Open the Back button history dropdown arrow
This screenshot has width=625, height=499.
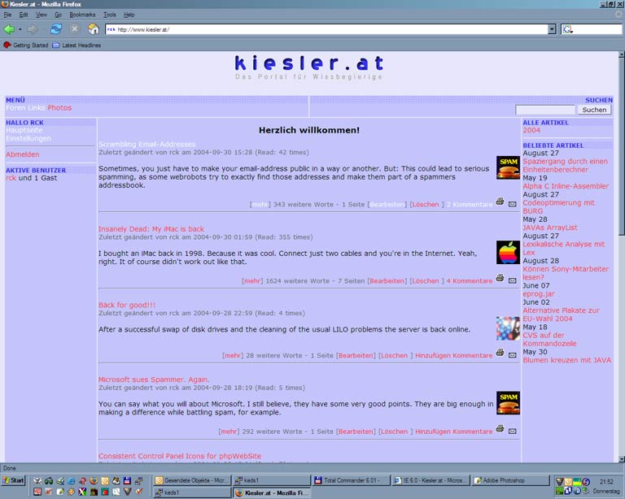coord(20,29)
